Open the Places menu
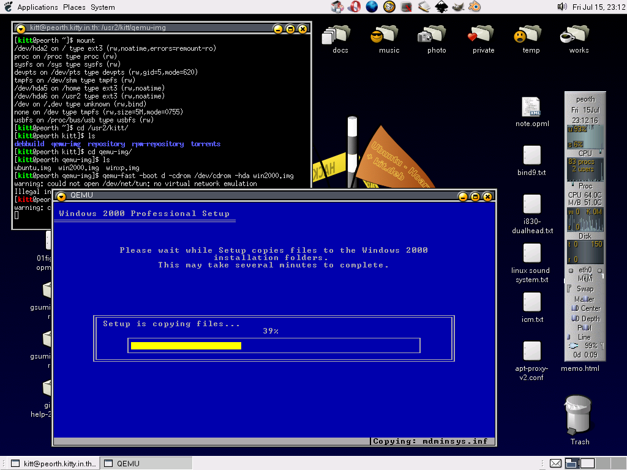627x470 pixels. [74, 7]
